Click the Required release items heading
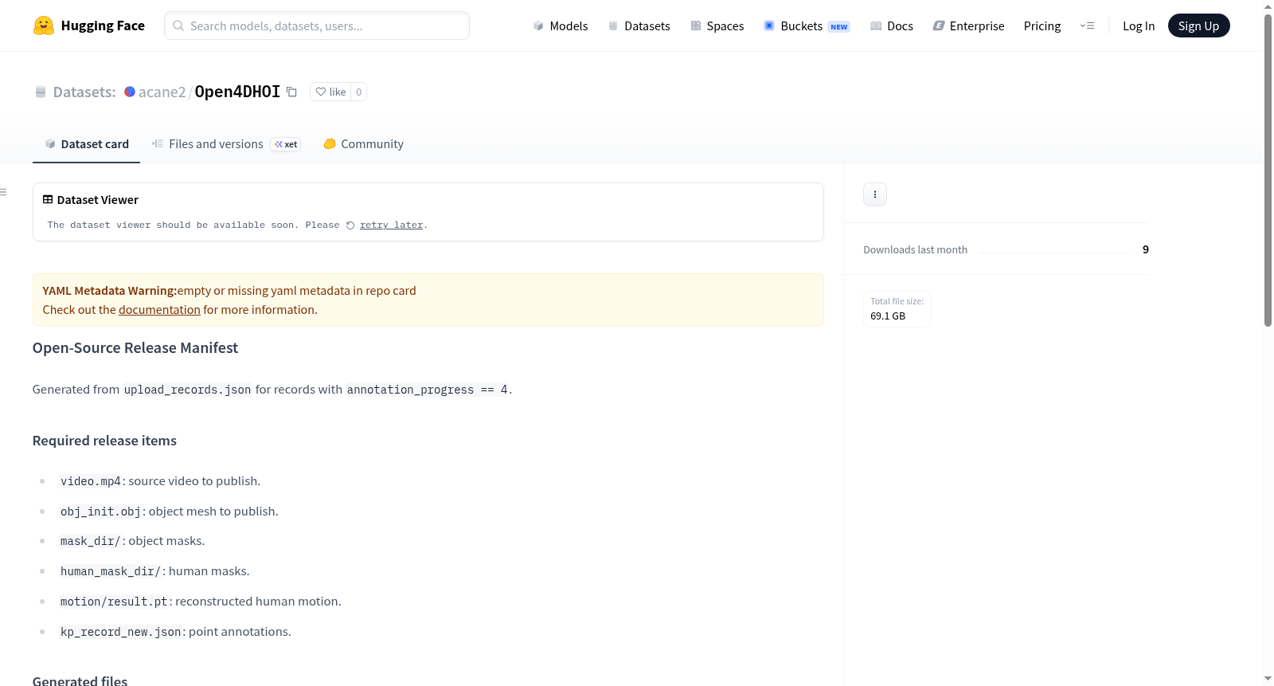This screenshot has height=686, width=1274. pyautogui.click(x=104, y=441)
